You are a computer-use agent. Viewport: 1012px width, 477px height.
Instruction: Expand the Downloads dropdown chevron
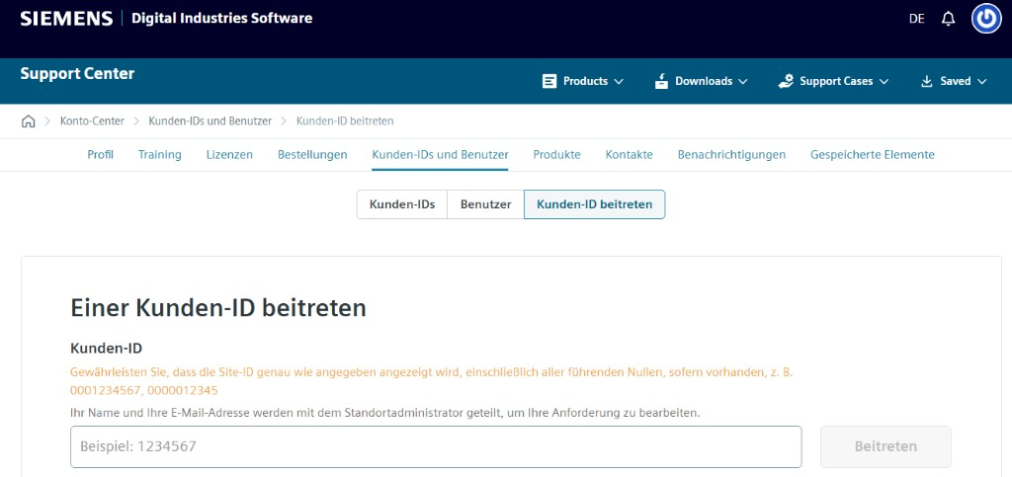(742, 82)
